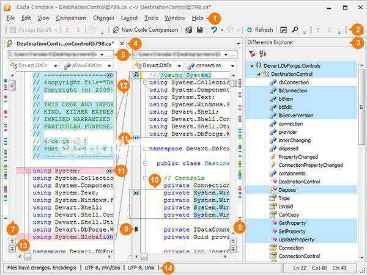
Task: Collapse the 'public class Destina' code fold
Action: (145, 163)
